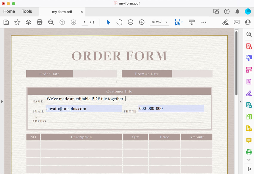This screenshot has width=254, height=174.
Task: Toggle the star to favorite this document
Action: 17,22
